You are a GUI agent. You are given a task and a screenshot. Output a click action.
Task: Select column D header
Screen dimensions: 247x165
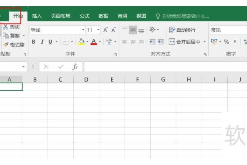click(86, 80)
